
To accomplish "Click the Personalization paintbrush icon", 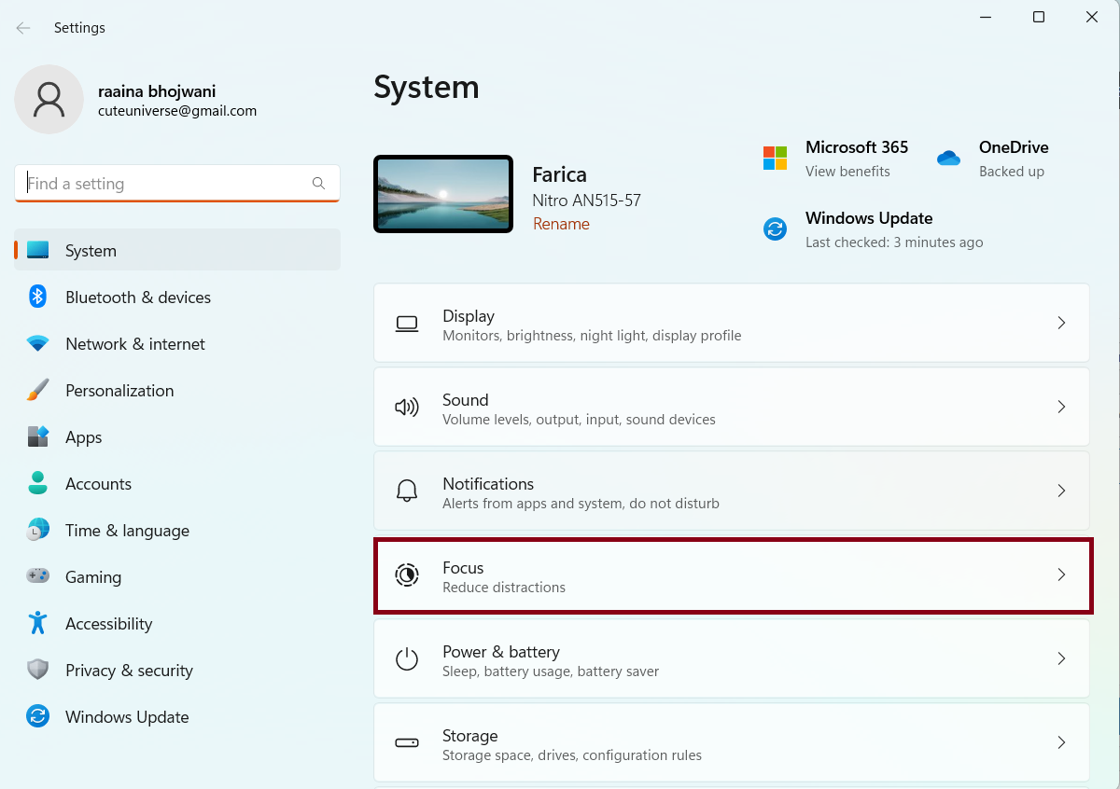I will pos(37,390).
